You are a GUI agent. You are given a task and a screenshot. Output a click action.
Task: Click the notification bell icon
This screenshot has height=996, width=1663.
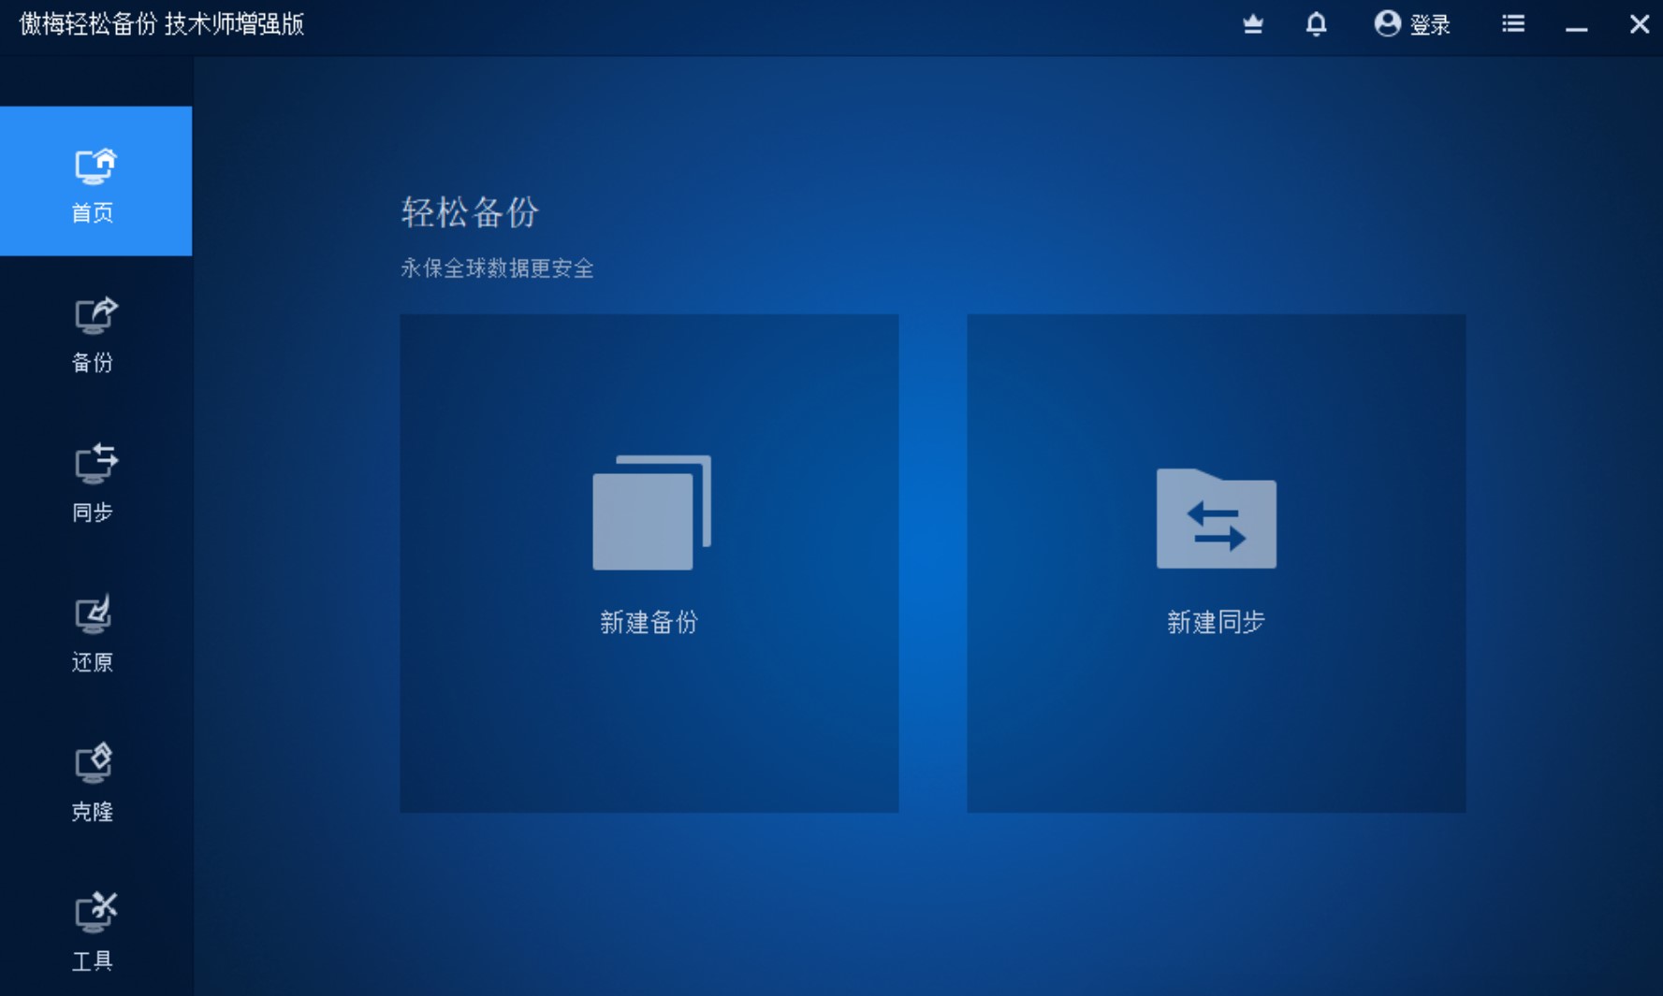pyautogui.click(x=1315, y=23)
